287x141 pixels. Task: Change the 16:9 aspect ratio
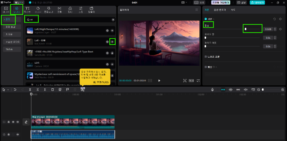tap(191, 81)
